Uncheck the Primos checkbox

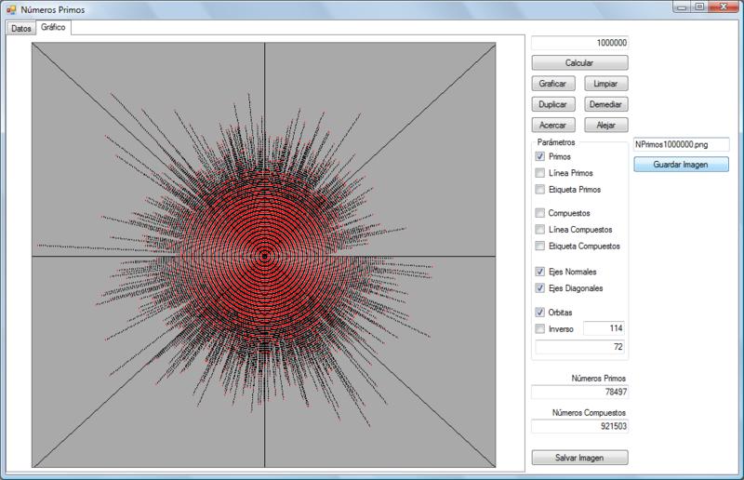(540, 157)
